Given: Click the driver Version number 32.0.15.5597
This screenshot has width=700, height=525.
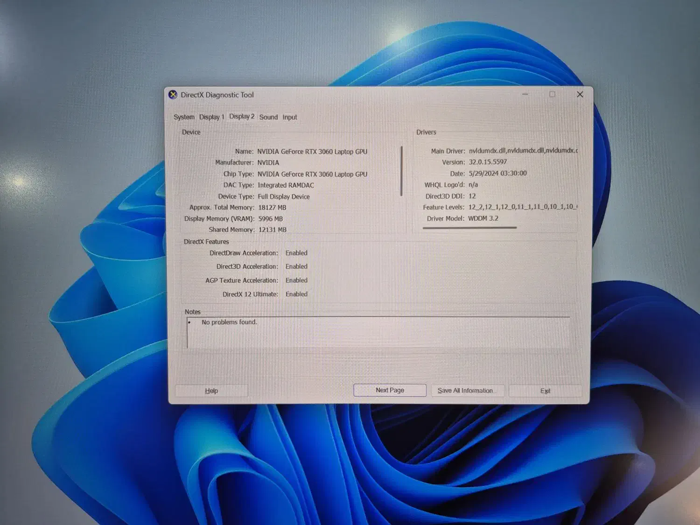Looking at the screenshot, I should 488,162.
